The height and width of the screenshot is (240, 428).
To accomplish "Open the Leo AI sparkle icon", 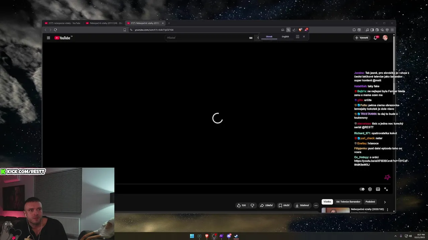I will pos(382,30).
